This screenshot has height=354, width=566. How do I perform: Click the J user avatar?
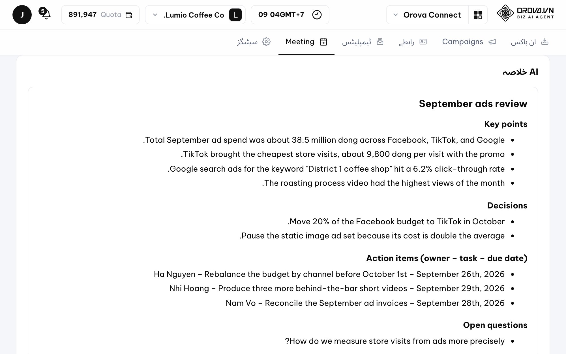click(x=22, y=15)
